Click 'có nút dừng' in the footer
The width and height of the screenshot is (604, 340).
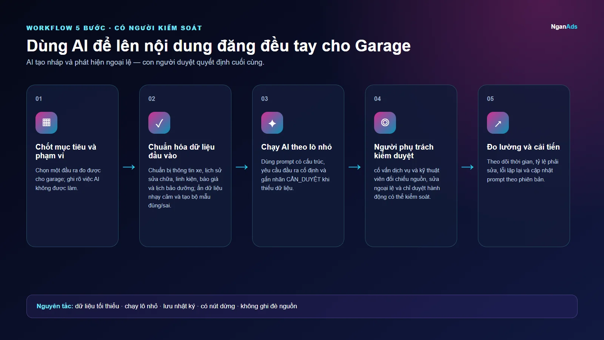218,306
